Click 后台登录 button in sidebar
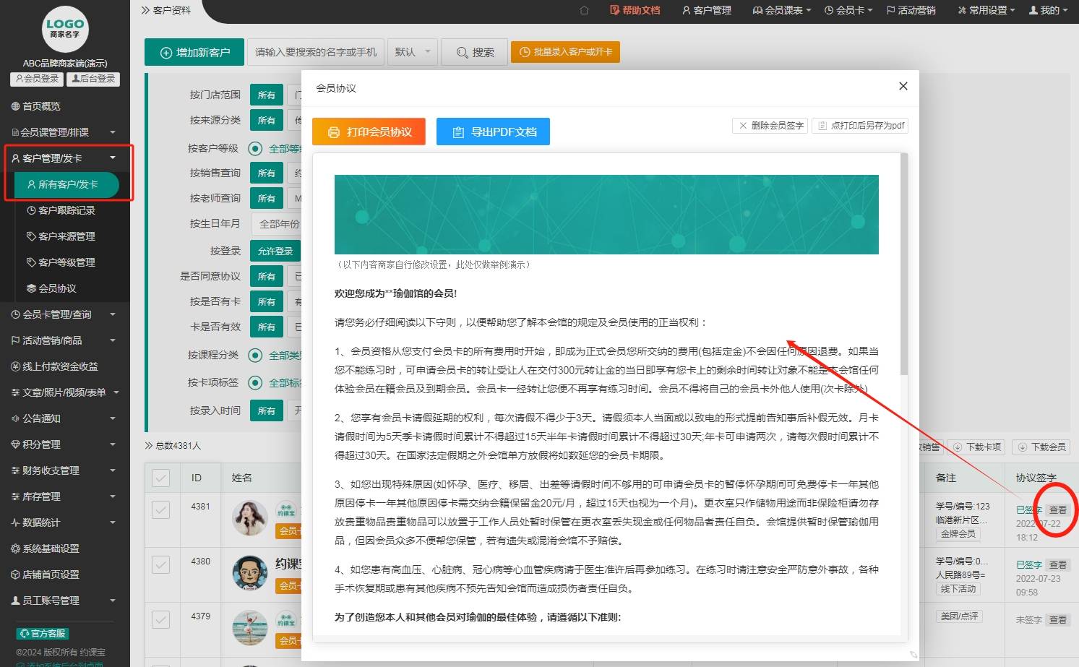The image size is (1079, 667). pyautogui.click(x=93, y=79)
